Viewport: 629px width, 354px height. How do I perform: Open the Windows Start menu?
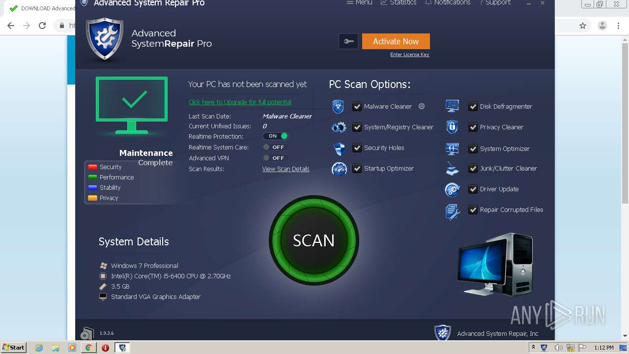tap(13, 348)
